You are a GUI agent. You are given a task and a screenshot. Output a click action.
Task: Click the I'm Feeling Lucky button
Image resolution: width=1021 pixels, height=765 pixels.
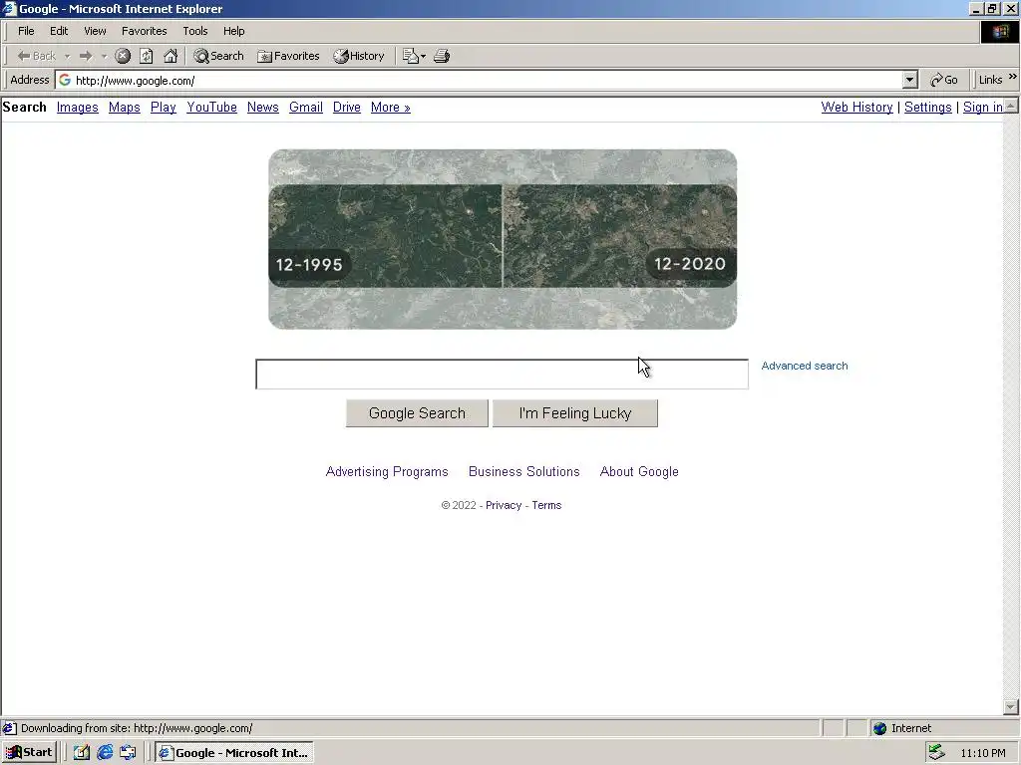point(575,413)
